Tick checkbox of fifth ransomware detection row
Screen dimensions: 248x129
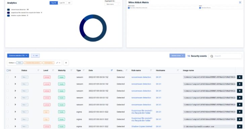coord(7,105)
